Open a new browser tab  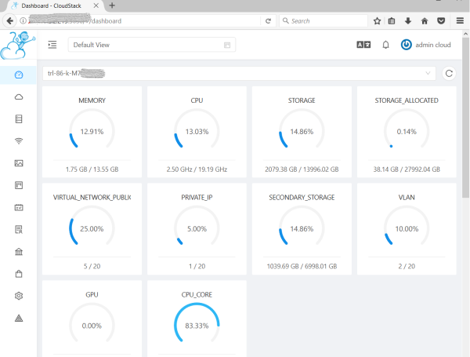coord(112,5)
